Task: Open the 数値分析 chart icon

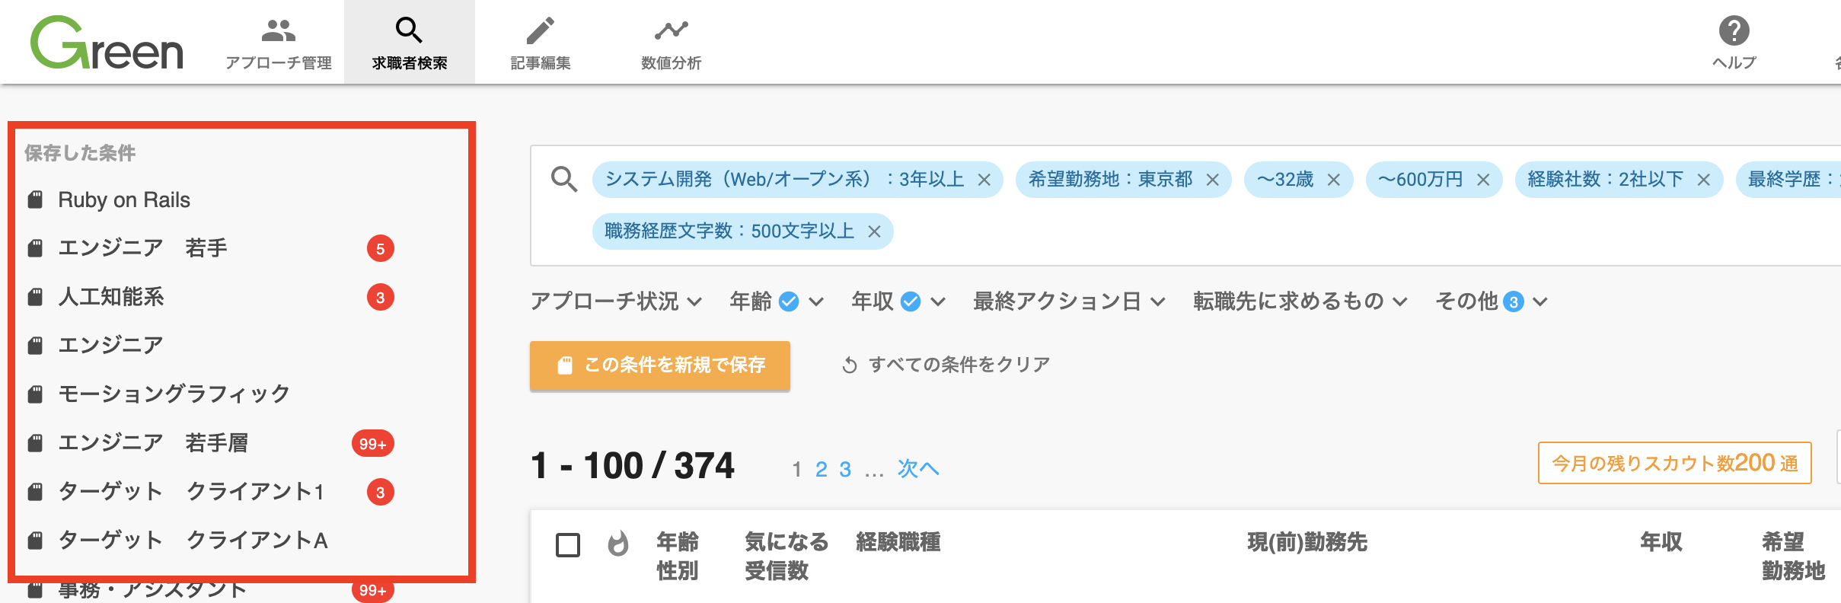Action: [x=671, y=30]
